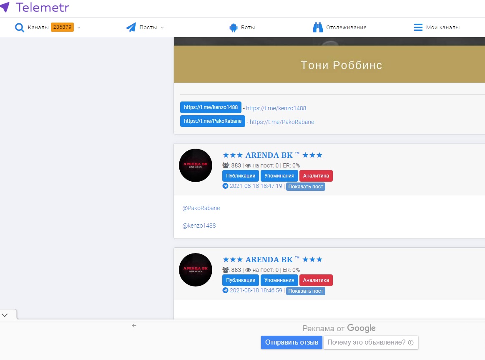Click the robot icon beside Боты
Screen dimensions: 485x360
233,27
